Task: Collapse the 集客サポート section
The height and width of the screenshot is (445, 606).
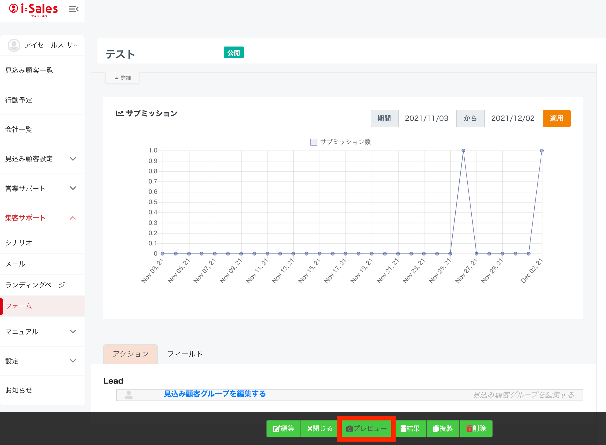Action: pyautogui.click(x=73, y=218)
